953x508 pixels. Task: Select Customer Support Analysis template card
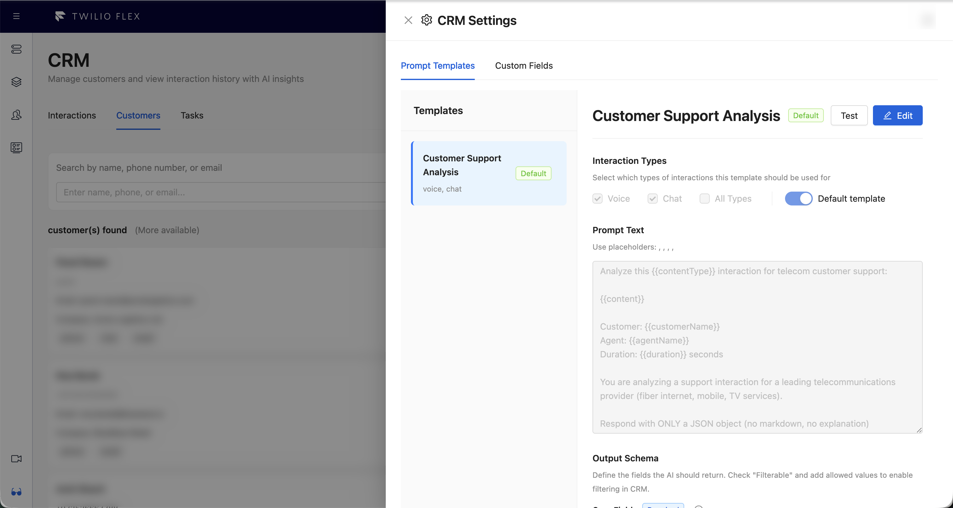click(x=489, y=173)
